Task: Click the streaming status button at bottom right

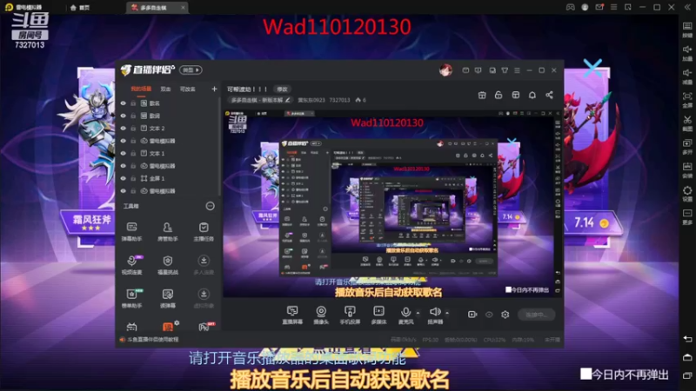Action: coord(536,315)
